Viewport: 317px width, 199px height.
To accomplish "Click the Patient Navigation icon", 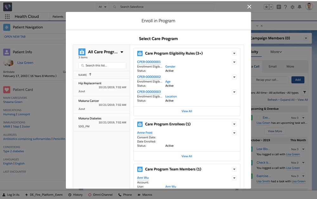I will coord(7,27).
